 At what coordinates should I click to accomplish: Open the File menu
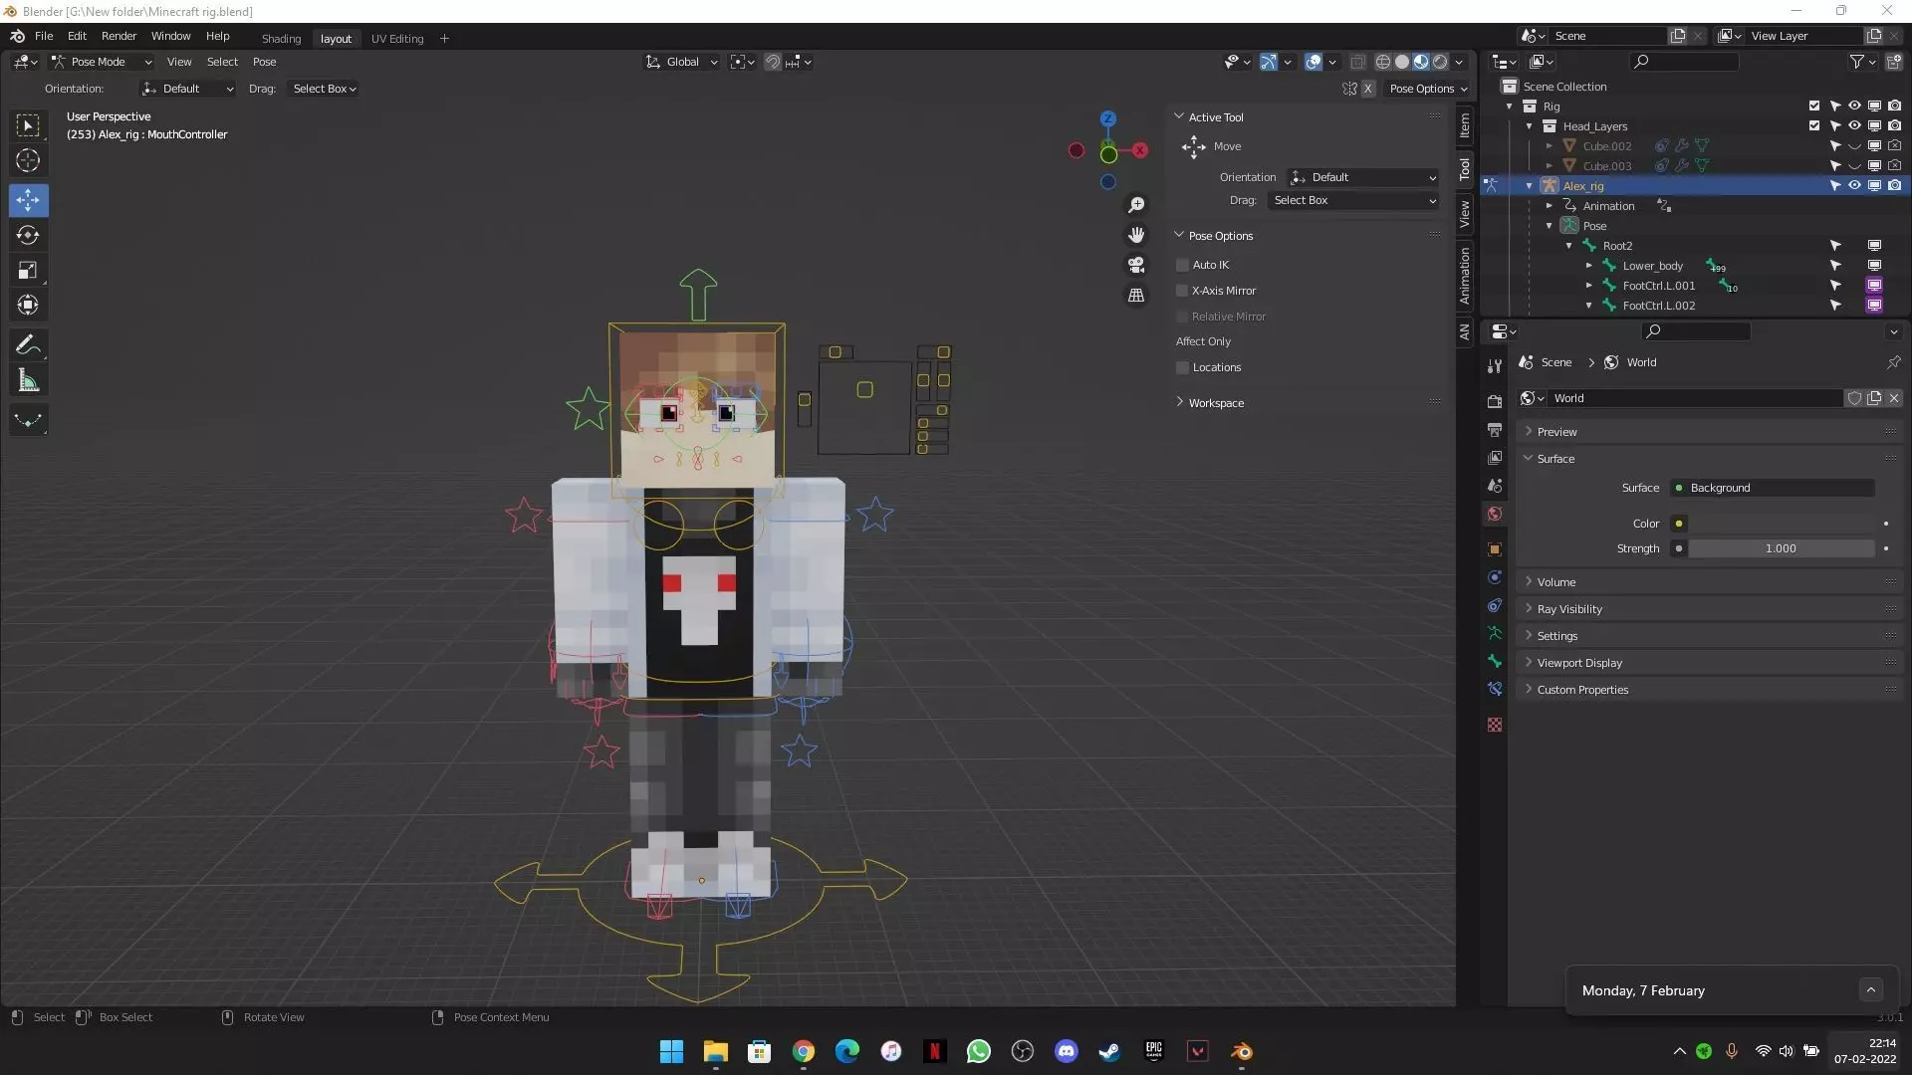pyautogui.click(x=44, y=36)
